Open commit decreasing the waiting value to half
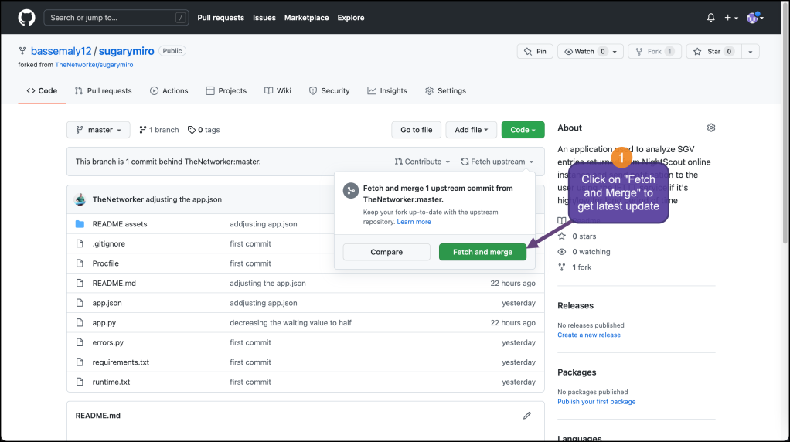Viewport: 790px width, 442px height. pos(291,323)
